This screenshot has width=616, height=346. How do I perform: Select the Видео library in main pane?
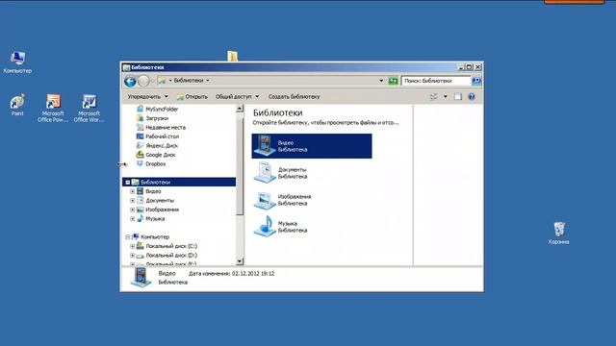pyautogui.click(x=312, y=146)
